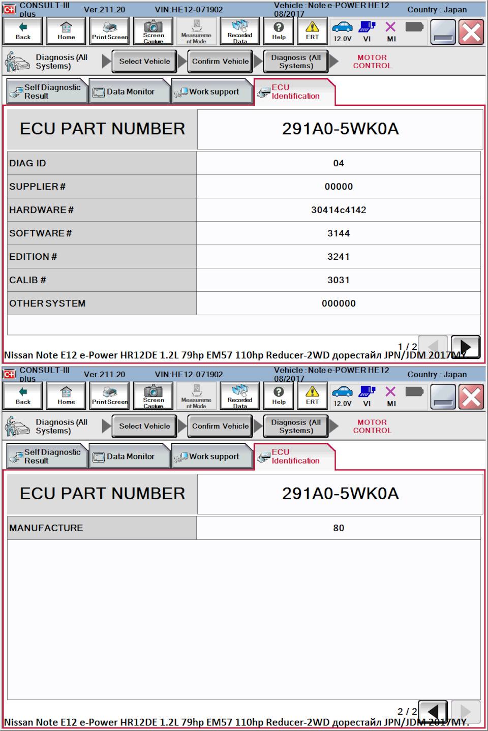Click the MOTOR CONTROL label on the 2/2 page screen

coord(372,426)
